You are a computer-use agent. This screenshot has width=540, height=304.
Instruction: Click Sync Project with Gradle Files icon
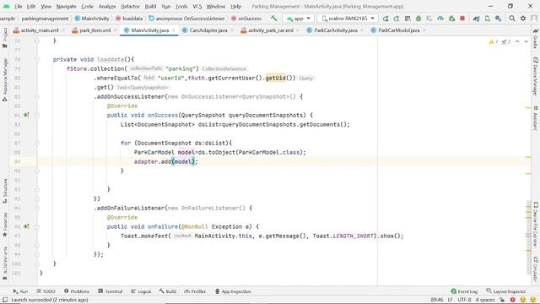tap(476, 19)
